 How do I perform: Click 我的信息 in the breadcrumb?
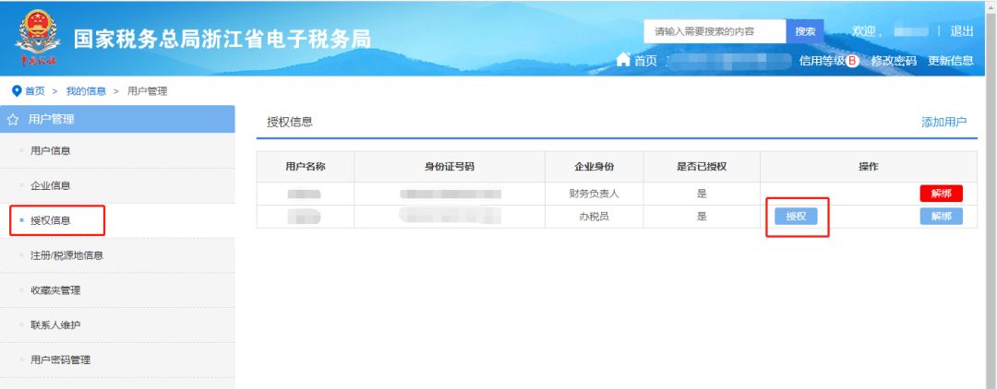click(86, 91)
